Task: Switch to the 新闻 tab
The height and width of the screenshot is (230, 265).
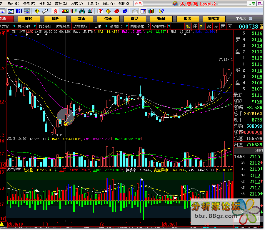Action: pyautogui.click(x=161, y=19)
